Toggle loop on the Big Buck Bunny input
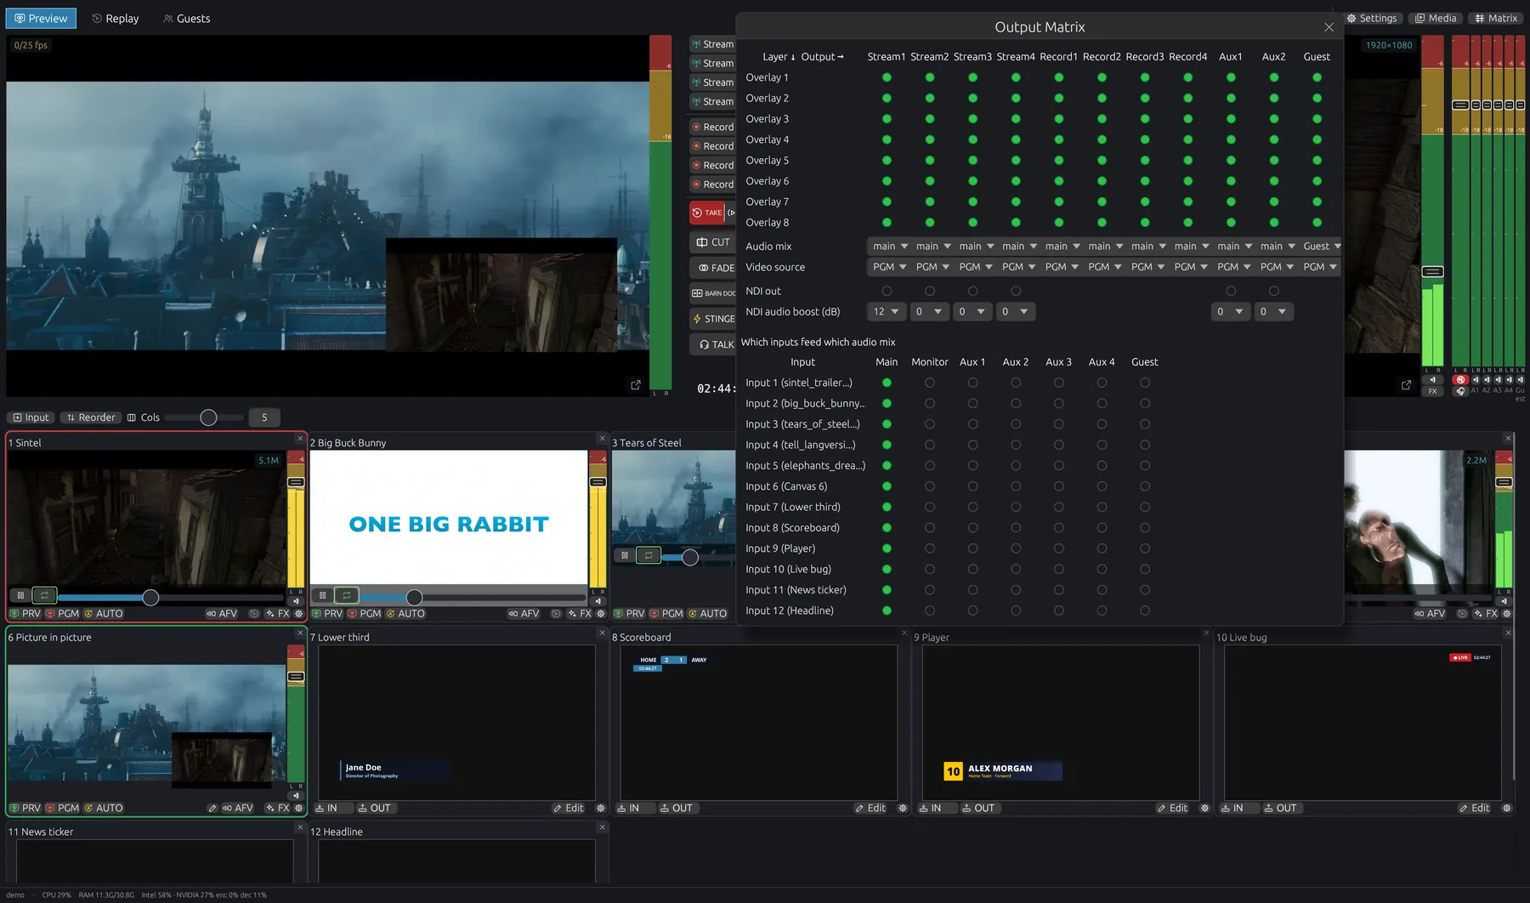 click(346, 595)
